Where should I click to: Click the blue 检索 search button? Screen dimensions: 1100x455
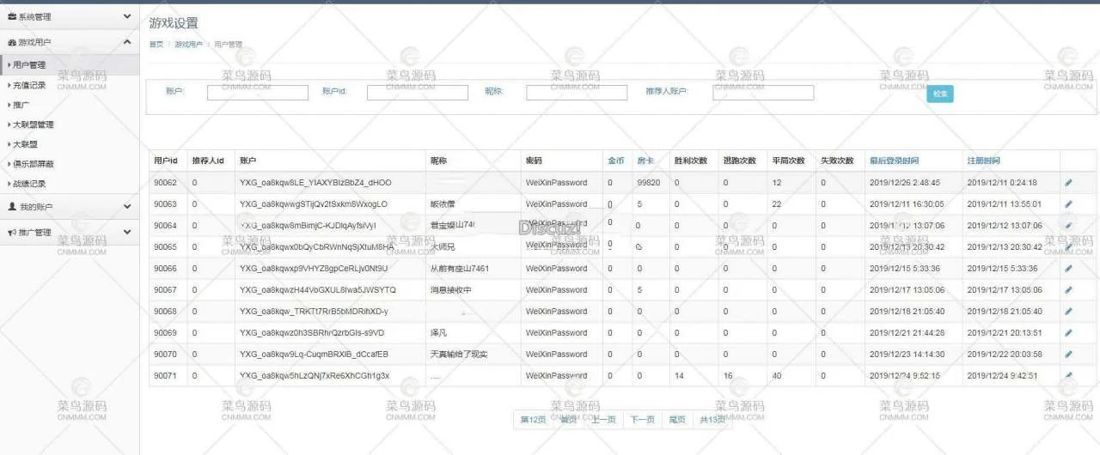click(940, 94)
